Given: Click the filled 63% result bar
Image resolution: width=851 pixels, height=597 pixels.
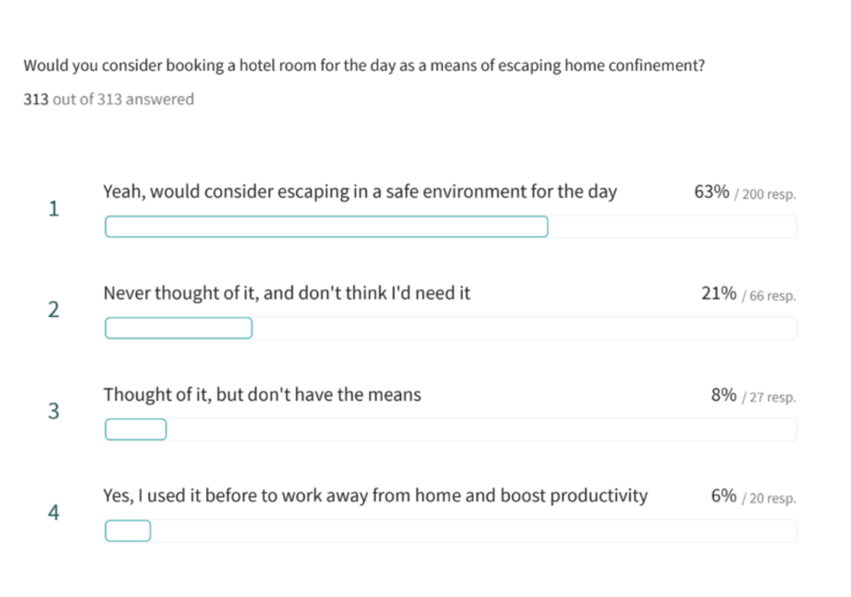Looking at the screenshot, I should point(326,226).
